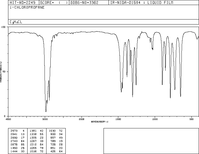
Task: Select the compound name 1-CHLOROPROPANE
Action: tap(27, 8)
